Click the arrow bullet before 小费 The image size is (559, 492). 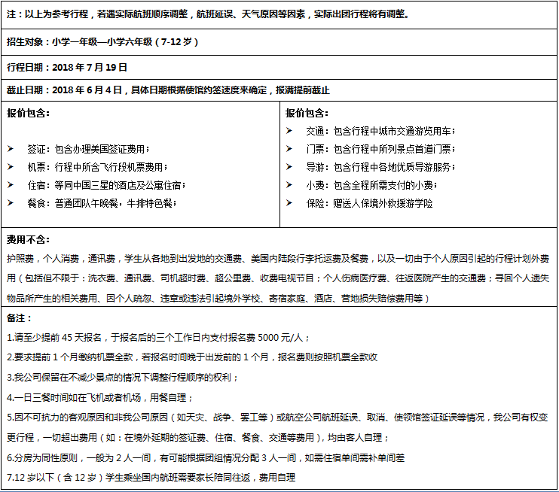click(x=289, y=185)
